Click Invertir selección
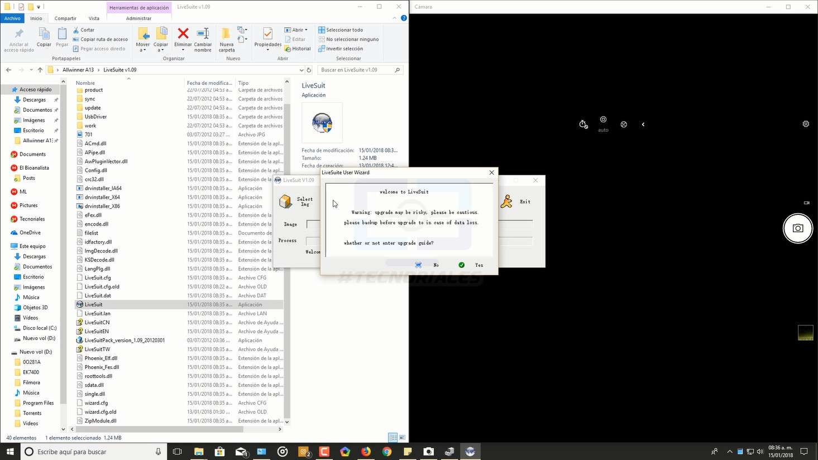The height and width of the screenshot is (460, 818). pos(341,49)
